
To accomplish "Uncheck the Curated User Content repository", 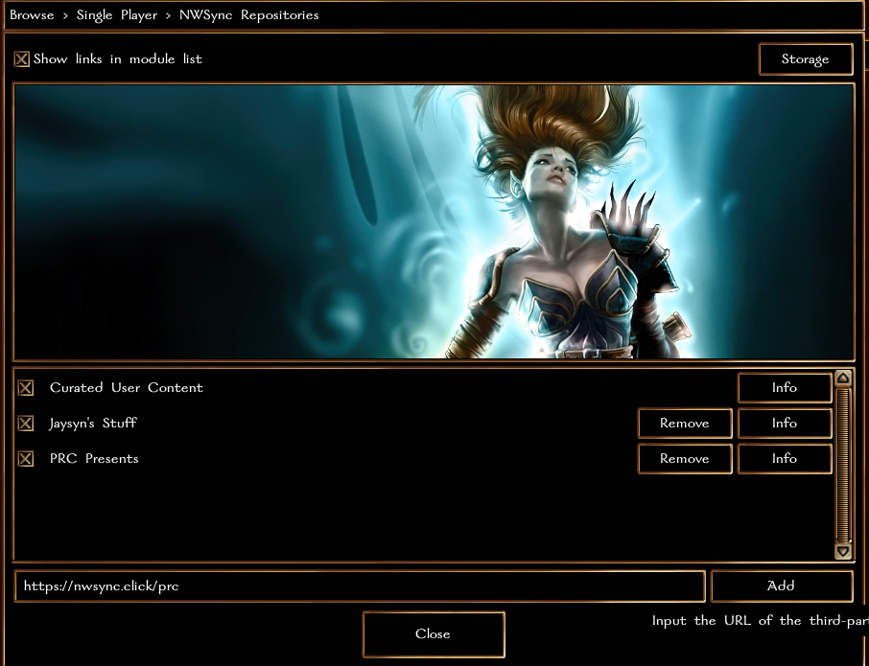I will [26, 387].
